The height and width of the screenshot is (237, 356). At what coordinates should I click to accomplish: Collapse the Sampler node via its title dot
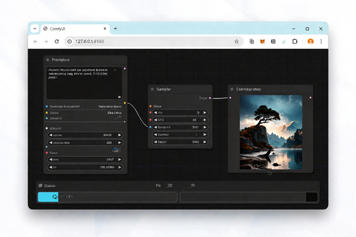click(152, 90)
